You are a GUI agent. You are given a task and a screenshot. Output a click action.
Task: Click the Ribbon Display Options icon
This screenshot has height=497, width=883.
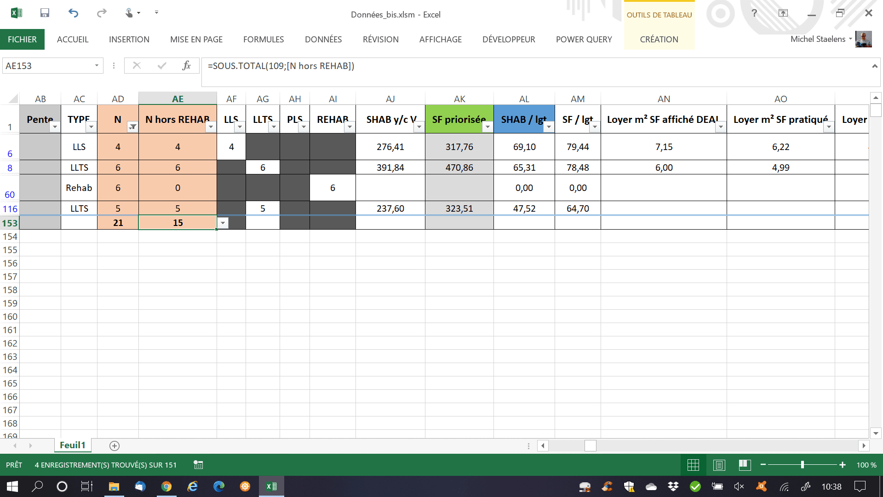783,13
